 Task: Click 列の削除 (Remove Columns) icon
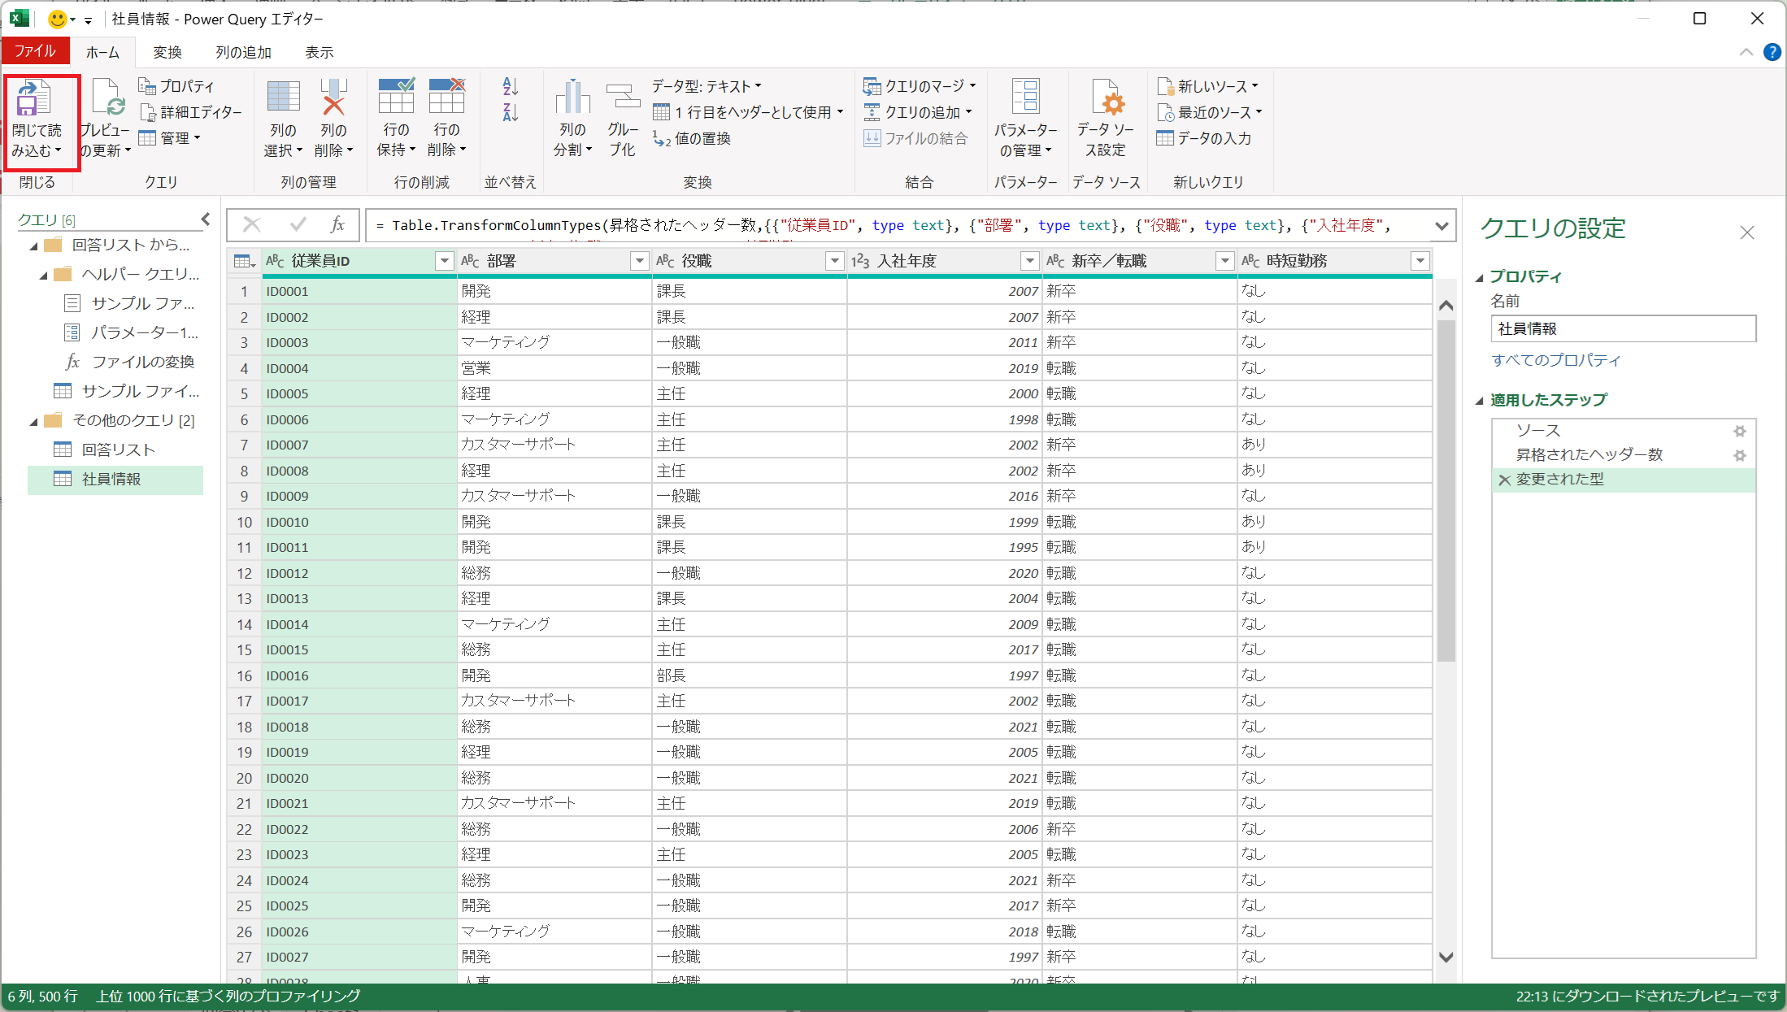coord(333,98)
